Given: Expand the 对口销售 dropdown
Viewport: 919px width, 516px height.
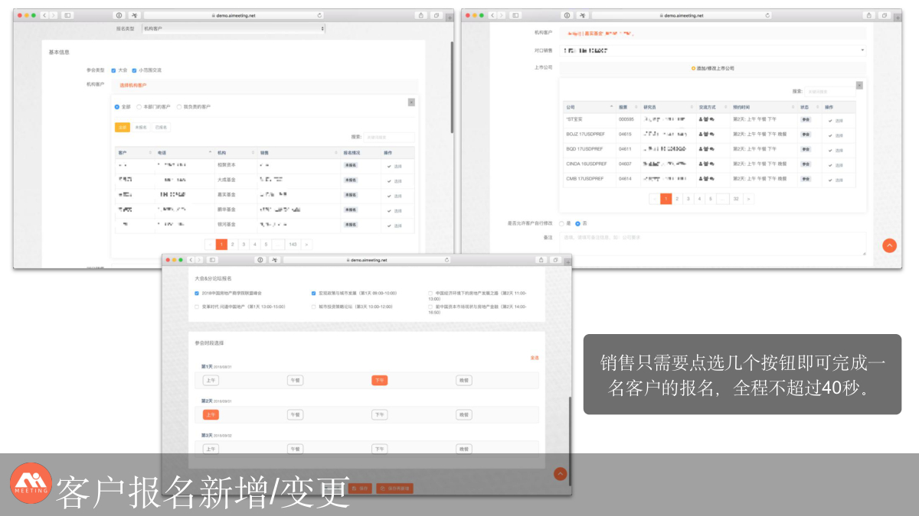Looking at the screenshot, I should click(712, 50).
